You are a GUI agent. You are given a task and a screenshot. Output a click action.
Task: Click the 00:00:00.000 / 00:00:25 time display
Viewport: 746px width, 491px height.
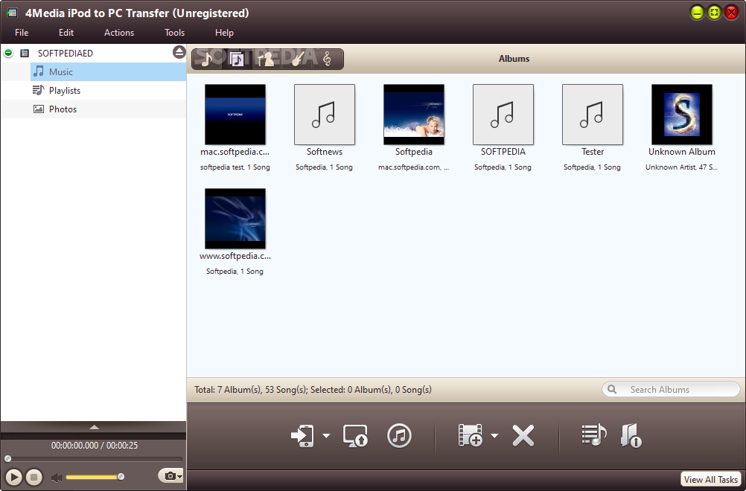[95, 446]
